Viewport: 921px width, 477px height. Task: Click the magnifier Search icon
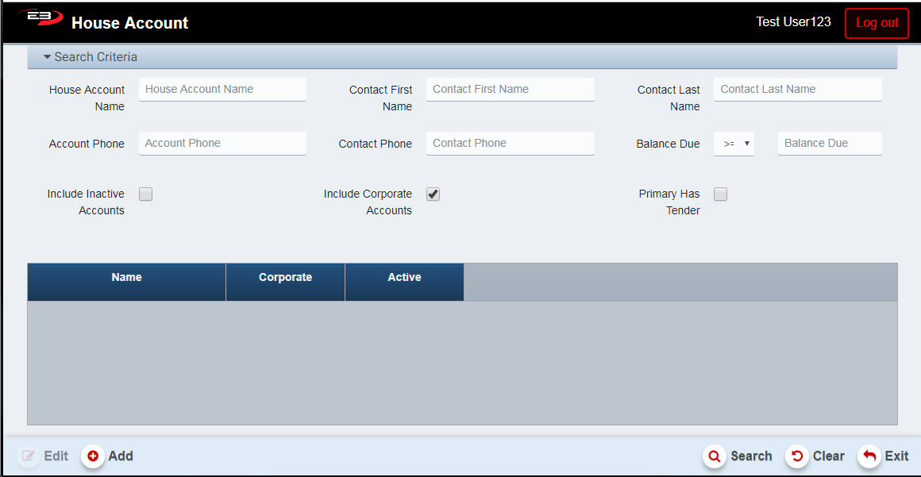coord(715,456)
